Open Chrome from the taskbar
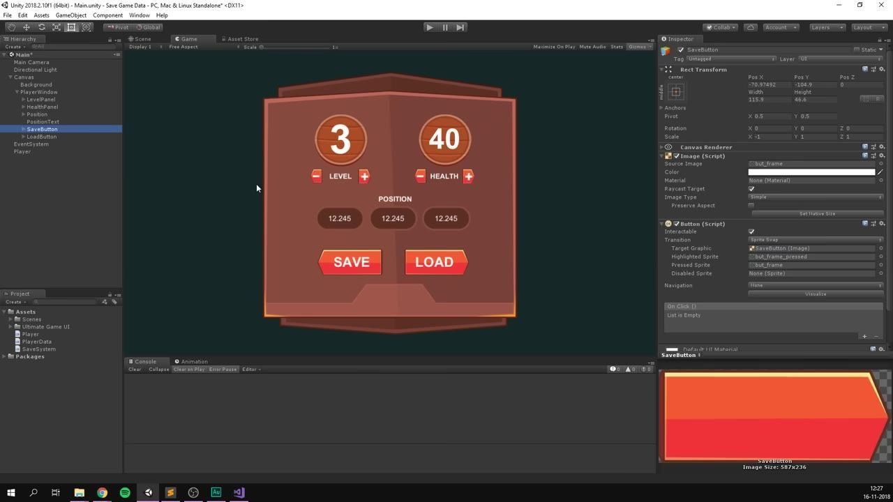893x502 pixels. click(x=102, y=492)
